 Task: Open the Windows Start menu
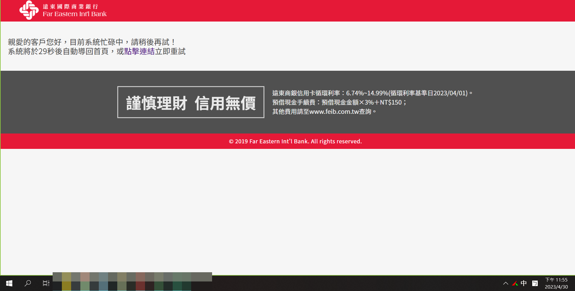(9, 283)
